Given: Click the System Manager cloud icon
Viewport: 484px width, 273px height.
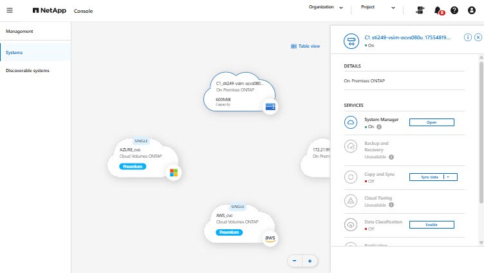Looking at the screenshot, I should click(x=351, y=122).
